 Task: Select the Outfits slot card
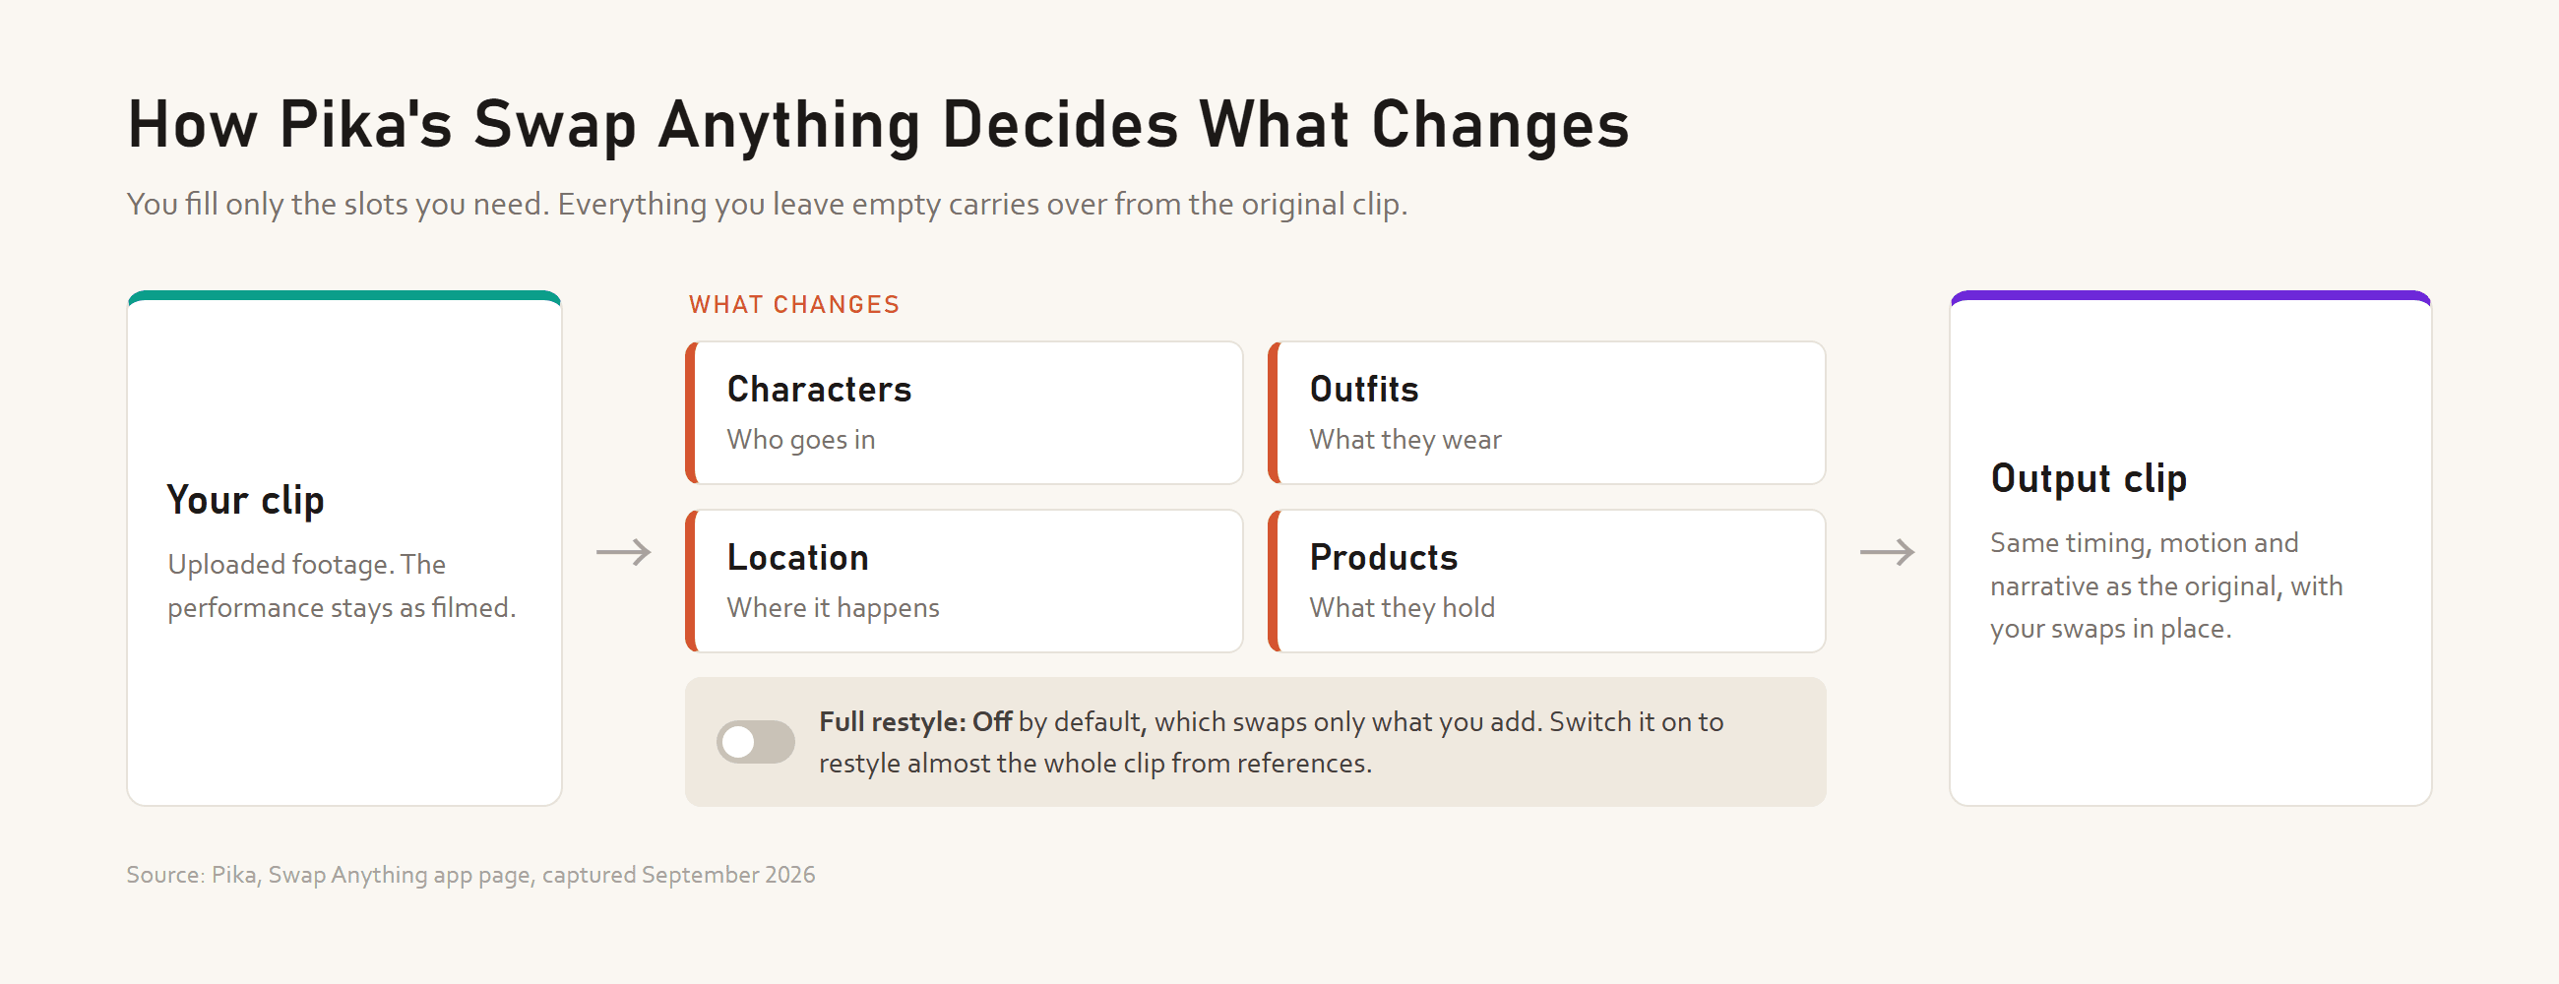1547,413
